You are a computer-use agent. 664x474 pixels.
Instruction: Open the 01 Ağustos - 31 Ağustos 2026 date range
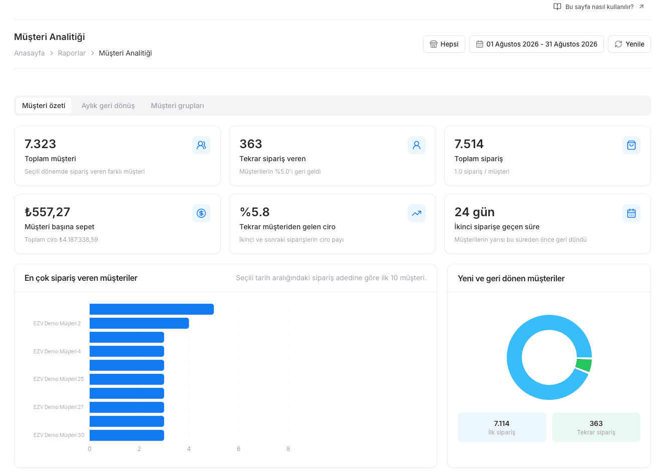click(536, 44)
